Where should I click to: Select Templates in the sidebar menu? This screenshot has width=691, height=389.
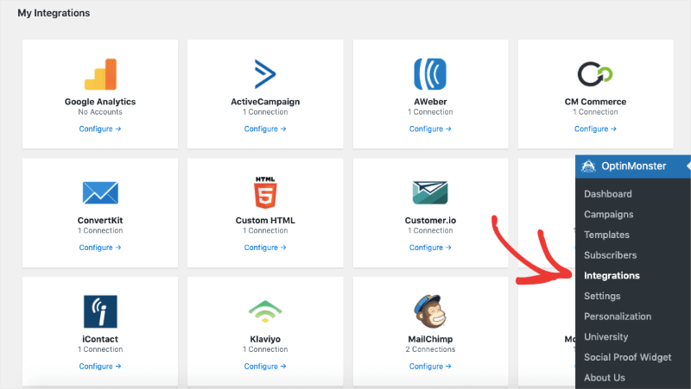pyautogui.click(x=606, y=235)
